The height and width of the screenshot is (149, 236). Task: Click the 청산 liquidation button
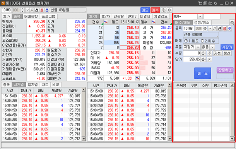pos(227,53)
